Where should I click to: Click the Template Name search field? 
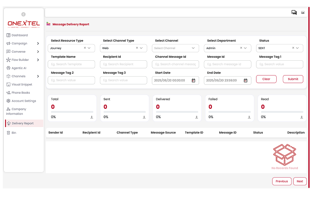coord(71,64)
